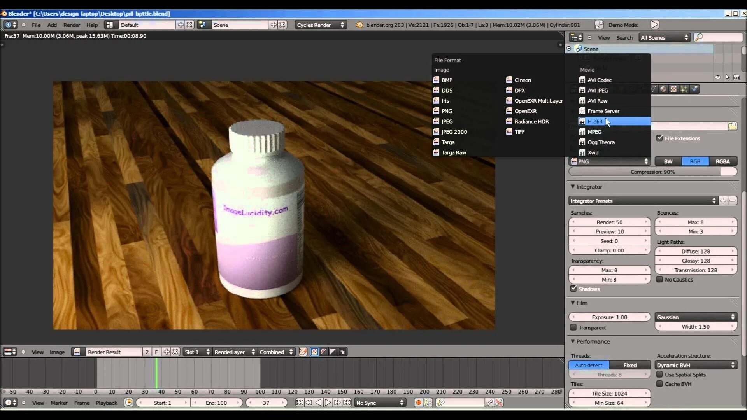Screen dimensions: 747x420
Task: Open the Integrator Presets dropdown
Action: (x=643, y=201)
